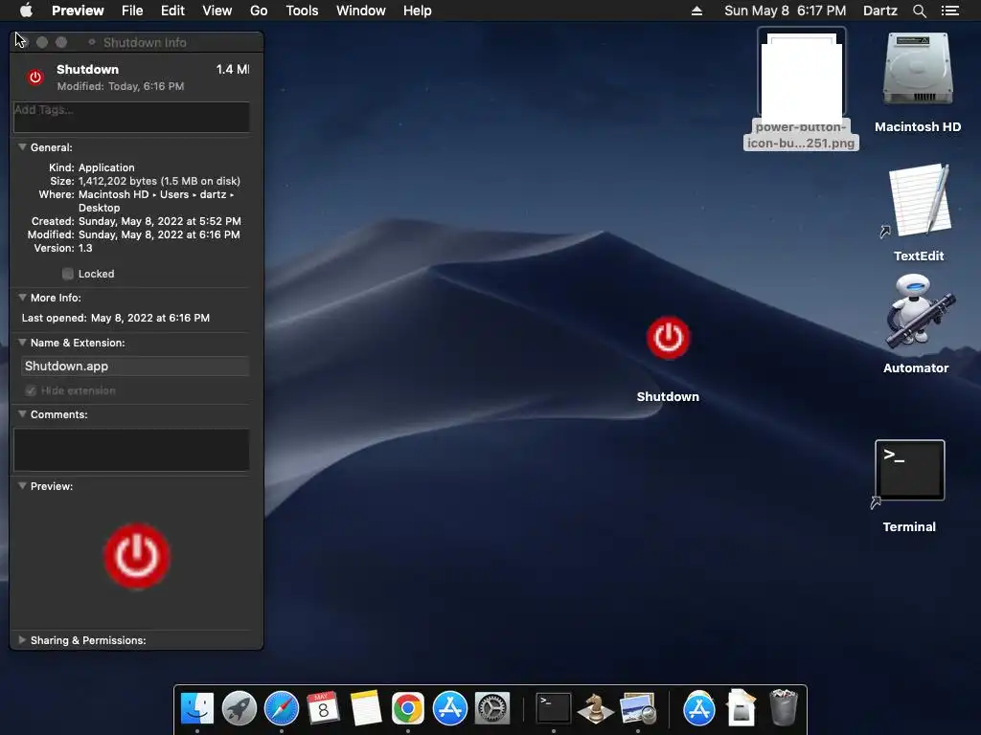Click the eject icon in menu bar
Image resolution: width=981 pixels, height=735 pixels.
coord(696,11)
